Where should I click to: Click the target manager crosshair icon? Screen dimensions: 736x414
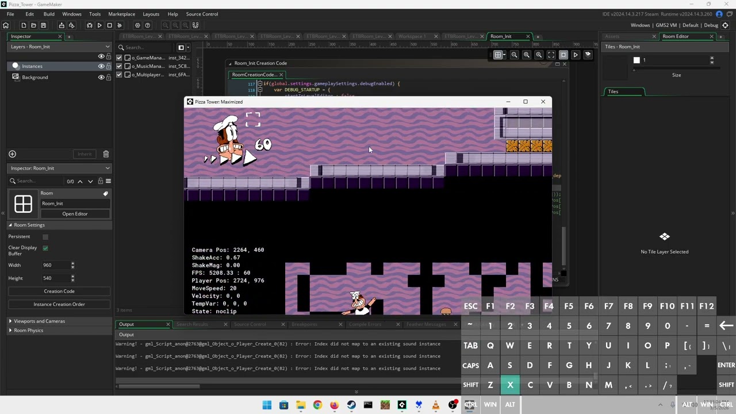tap(725, 25)
